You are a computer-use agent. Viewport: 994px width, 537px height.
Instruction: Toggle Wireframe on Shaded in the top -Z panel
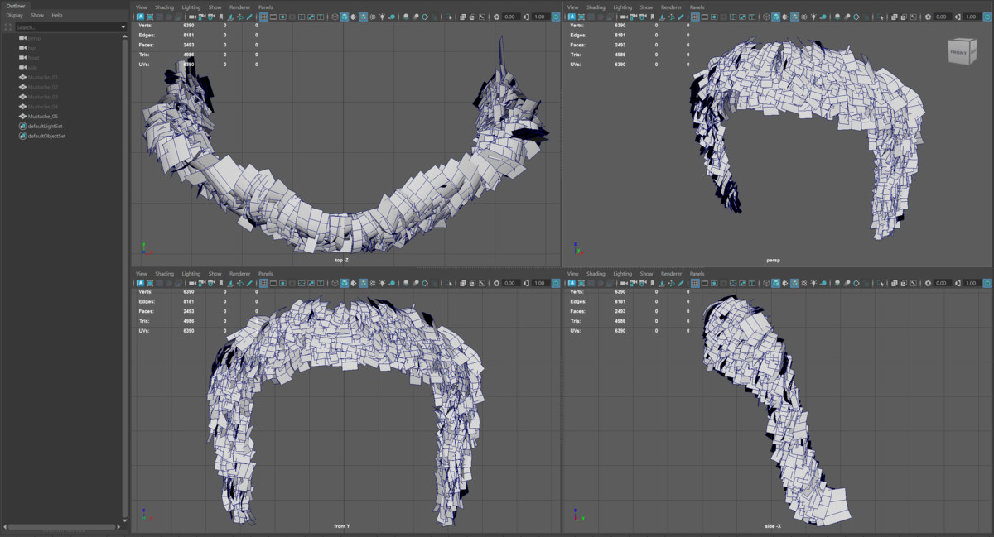(364, 17)
